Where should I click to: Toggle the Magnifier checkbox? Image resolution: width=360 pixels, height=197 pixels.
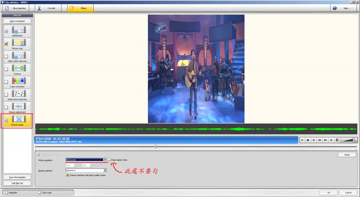click(x=7, y=193)
